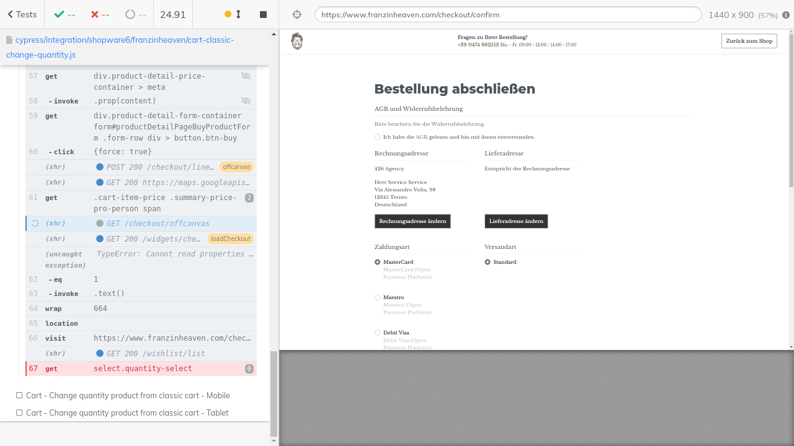Select MasterCard payment option
This screenshot has width=794, height=446.
(377, 262)
